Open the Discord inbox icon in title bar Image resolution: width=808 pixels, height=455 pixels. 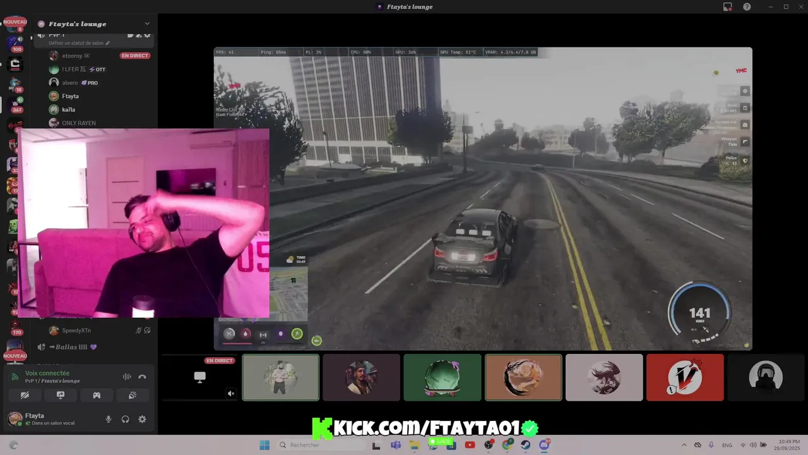pos(727,6)
